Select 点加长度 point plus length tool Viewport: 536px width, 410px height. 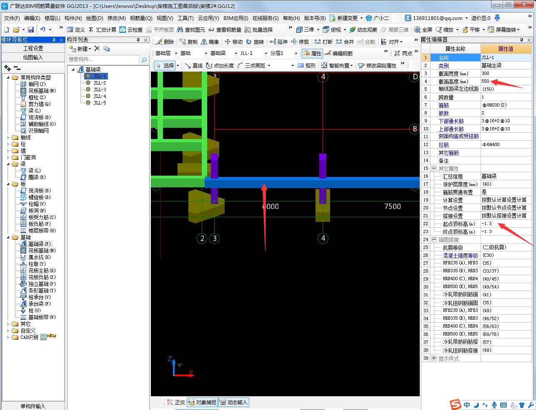(x=220, y=65)
